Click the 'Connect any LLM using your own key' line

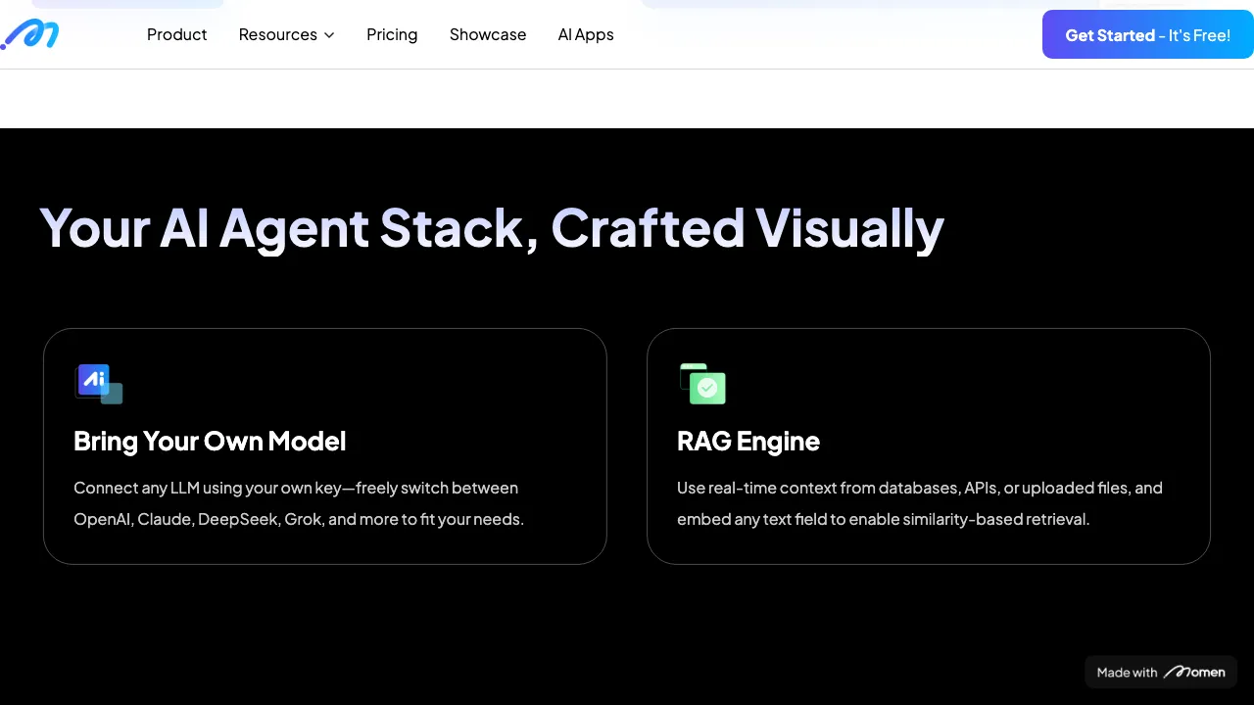click(296, 488)
